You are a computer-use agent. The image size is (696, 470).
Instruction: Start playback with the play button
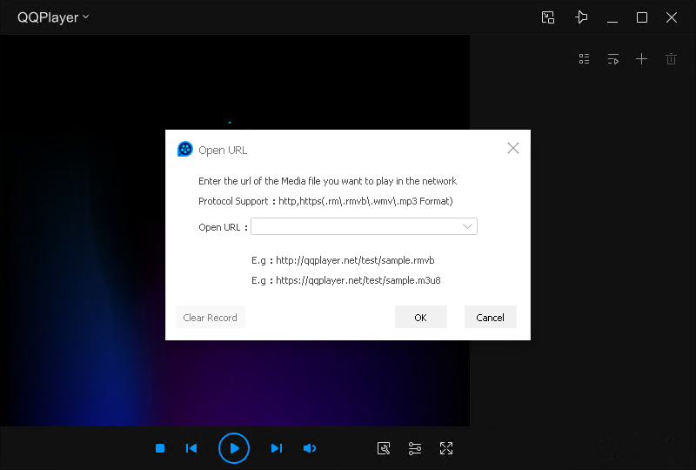[x=234, y=448]
